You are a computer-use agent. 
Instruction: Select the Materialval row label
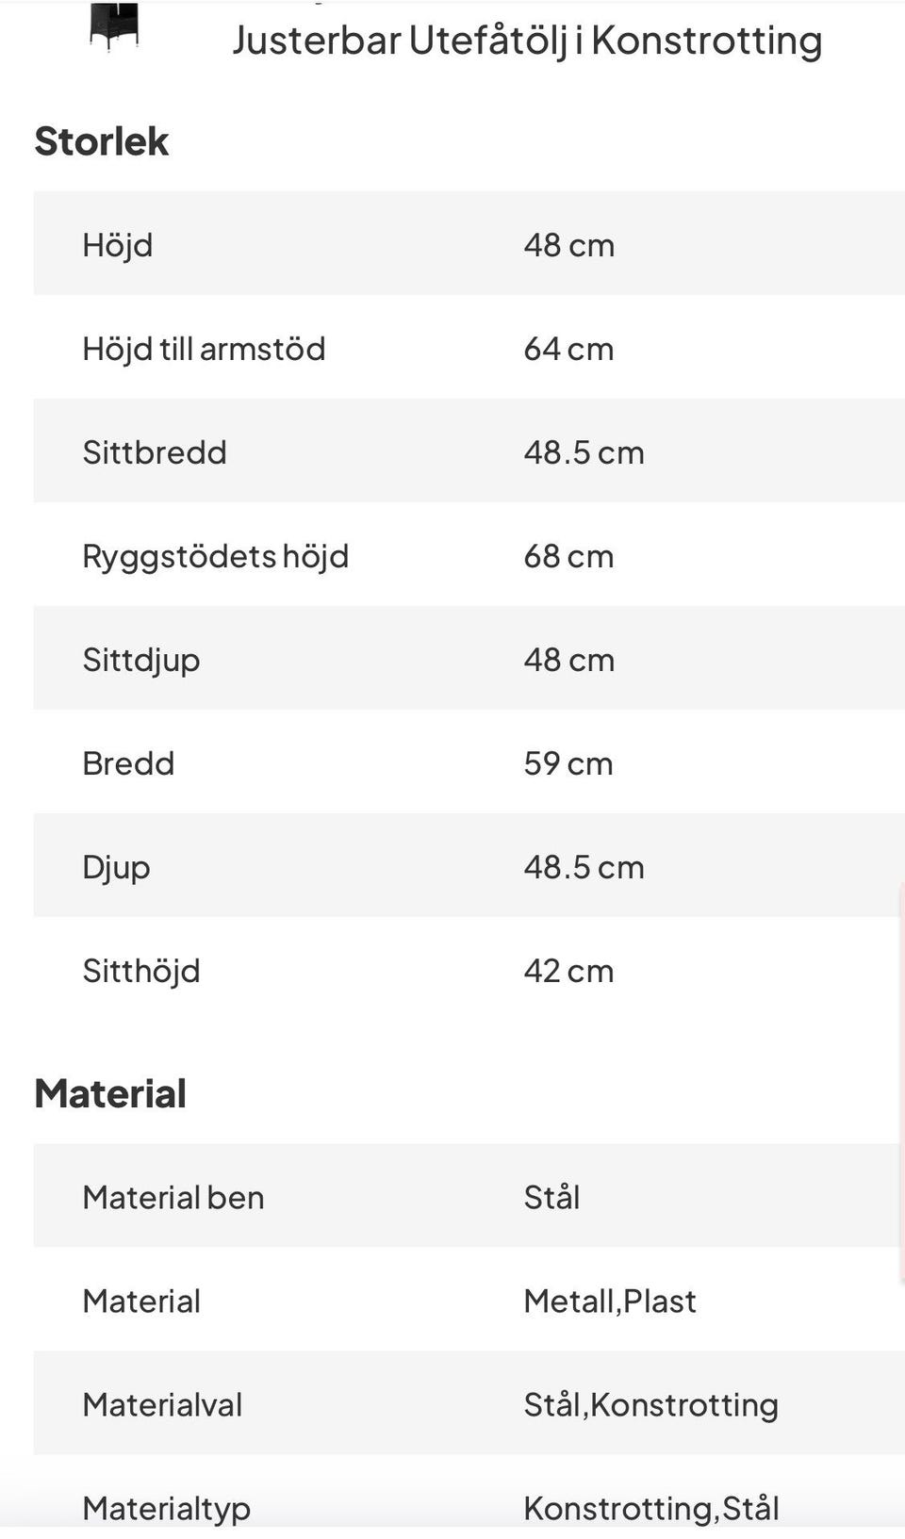(x=162, y=1404)
